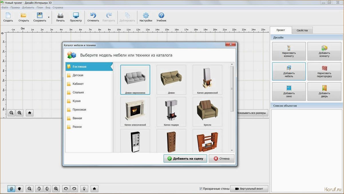
Task: Click Добавить дверь button
Action: pos(324,91)
